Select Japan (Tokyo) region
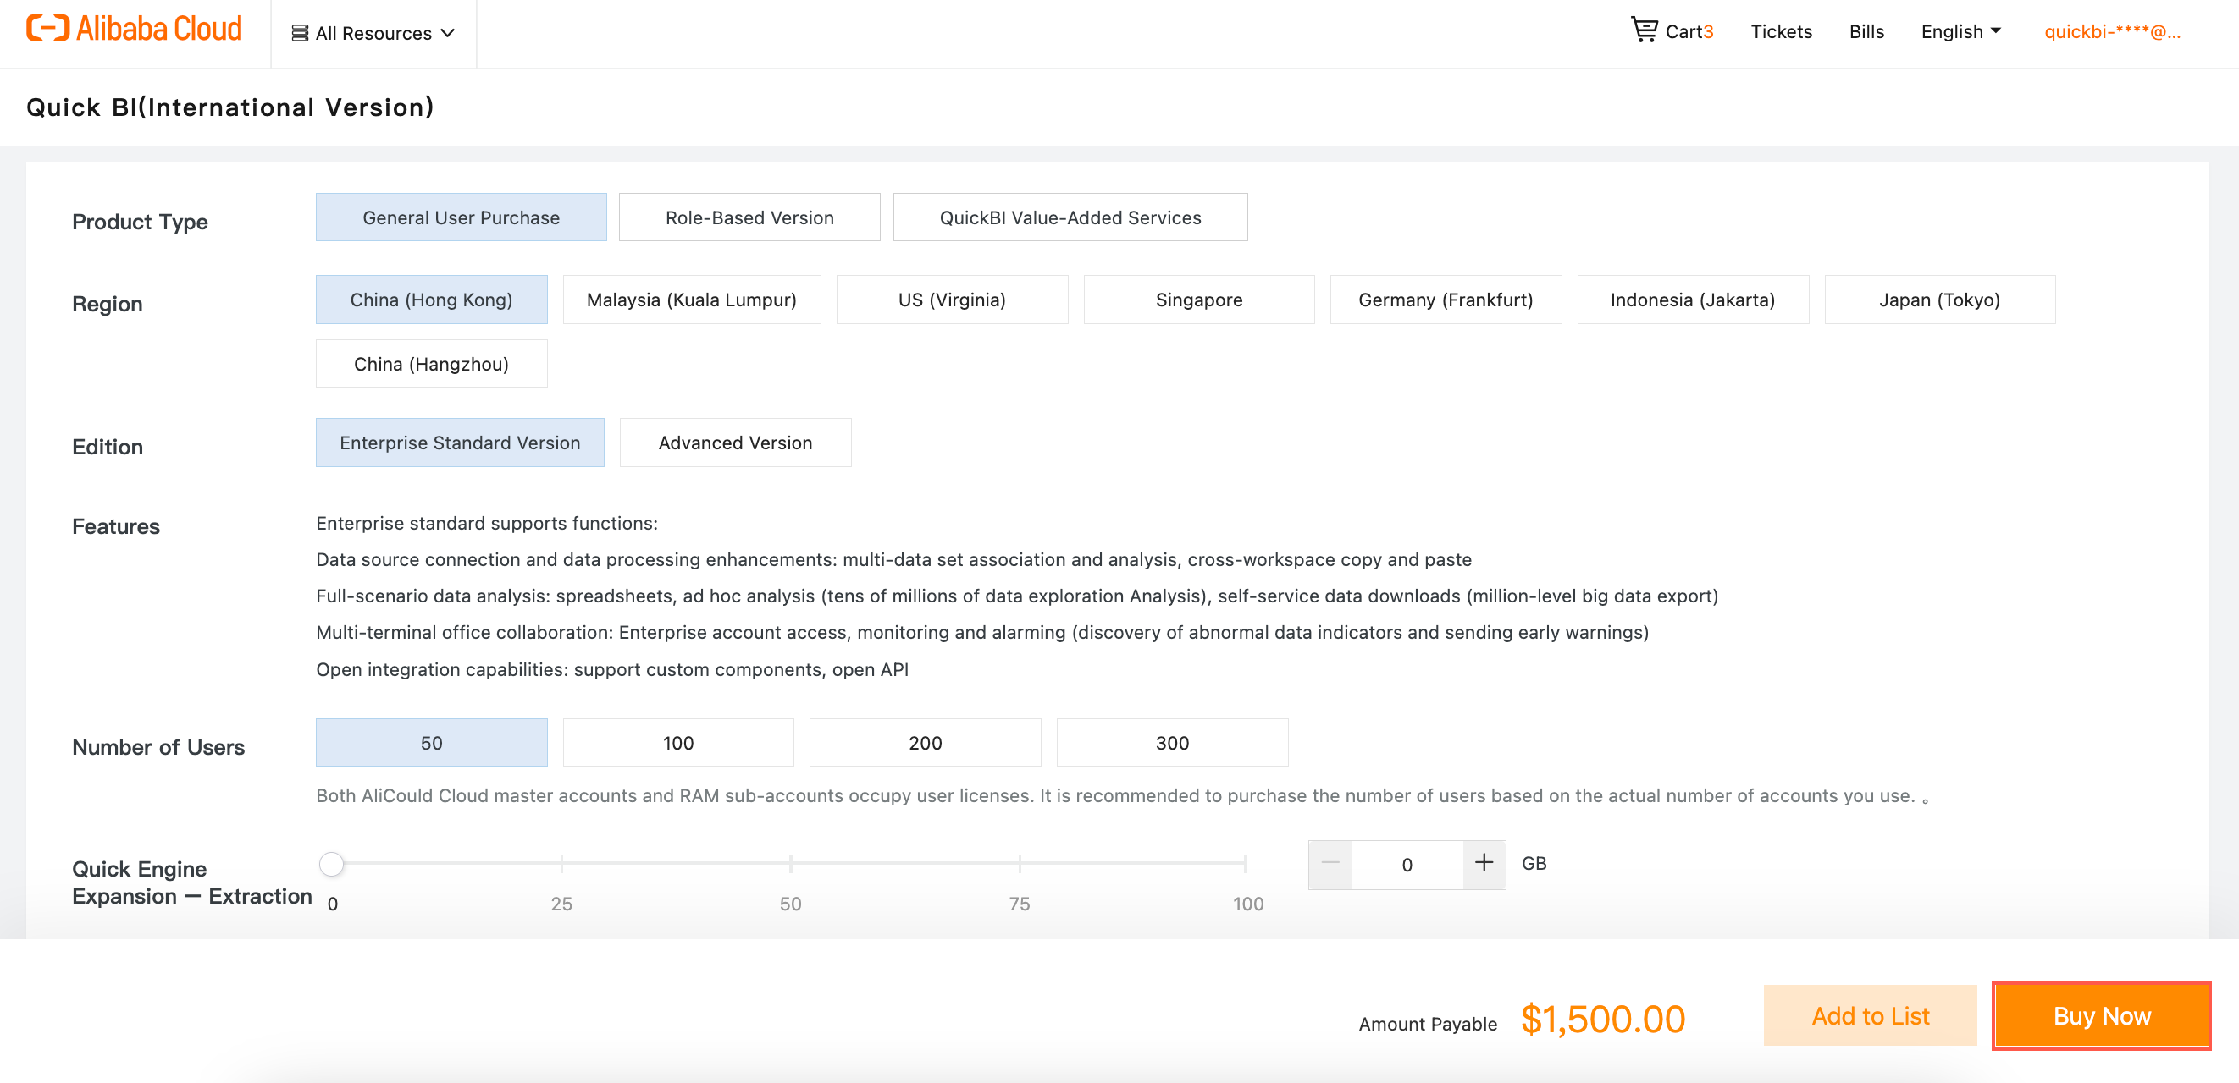This screenshot has height=1083, width=2239. [1939, 300]
